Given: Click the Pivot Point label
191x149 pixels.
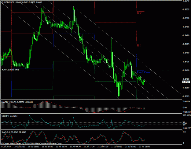Looking at the screenshot, I should tap(144, 72).
